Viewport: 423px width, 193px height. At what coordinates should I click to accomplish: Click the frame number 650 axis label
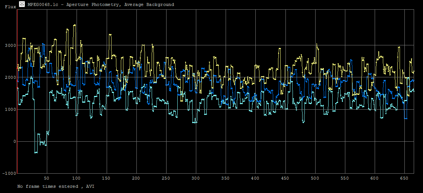coord(404,178)
